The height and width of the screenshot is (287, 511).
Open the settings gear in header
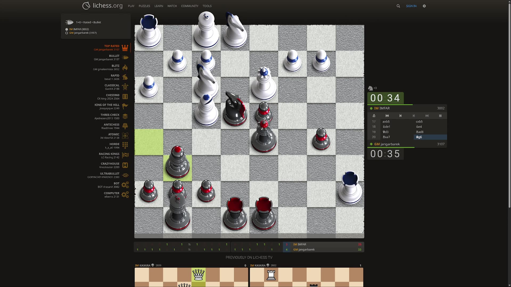point(424,6)
